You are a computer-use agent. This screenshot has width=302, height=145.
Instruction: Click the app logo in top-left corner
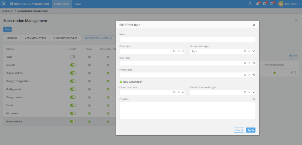[x=4, y=4]
